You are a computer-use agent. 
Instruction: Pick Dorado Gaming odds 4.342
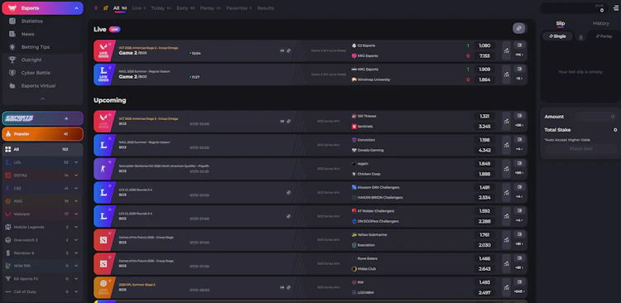[x=484, y=150]
